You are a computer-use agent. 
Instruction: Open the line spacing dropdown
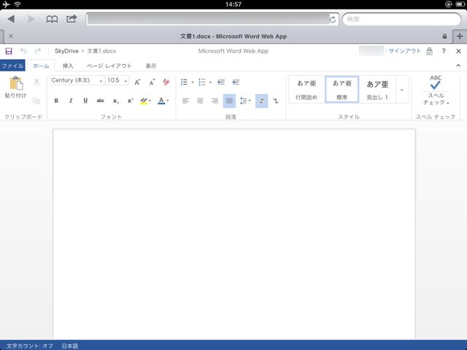click(245, 101)
